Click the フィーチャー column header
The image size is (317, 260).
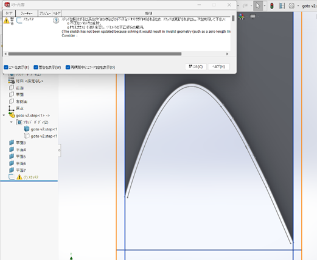[27, 13]
